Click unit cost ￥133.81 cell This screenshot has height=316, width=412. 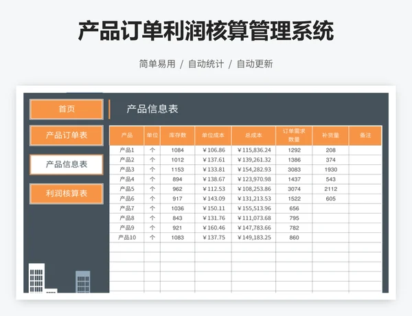(x=213, y=170)
